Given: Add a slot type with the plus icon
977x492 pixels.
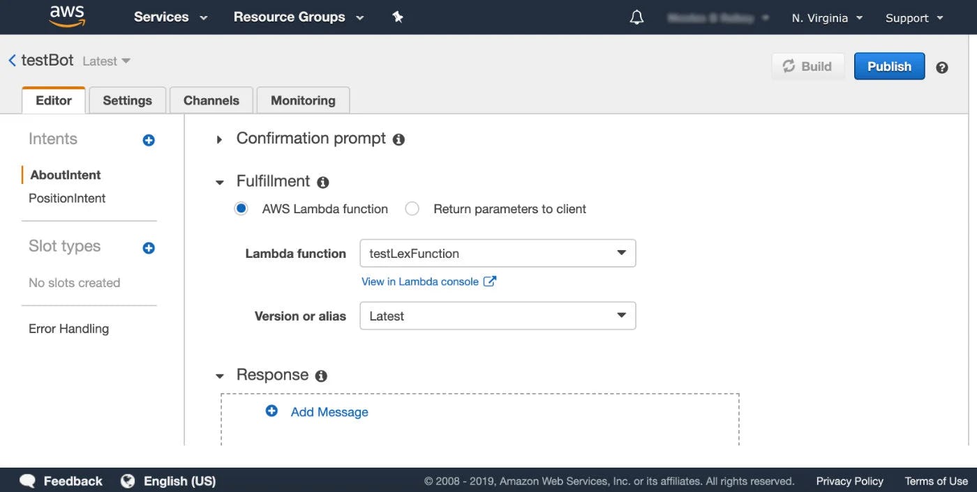Looking at the screenshot, I should pyautogui.click(x=148, y=247).
